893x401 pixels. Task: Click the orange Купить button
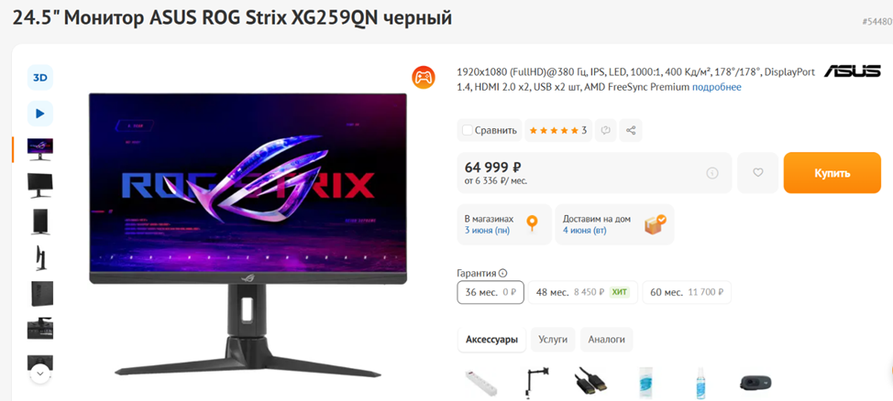(832, 173)
